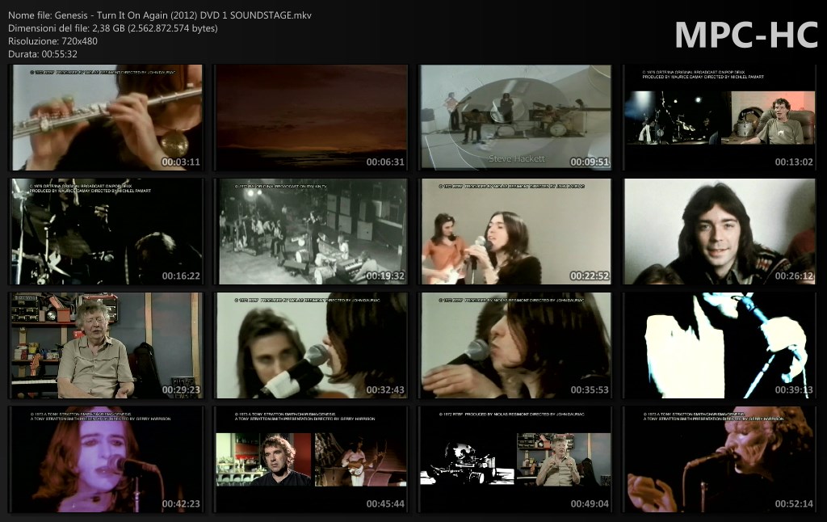Image resolution: width=827 pixels, height=522 pixels.
Task: Click the purple-lit singer thumbnail at 00:42:23
Action: 107,460
